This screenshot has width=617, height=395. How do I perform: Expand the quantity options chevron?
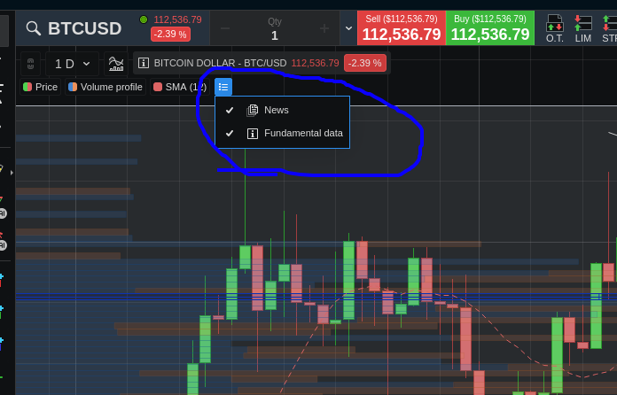point(348,28)
